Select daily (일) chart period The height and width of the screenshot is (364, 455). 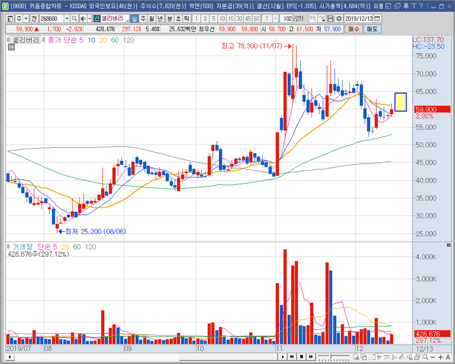coord(134,19)
